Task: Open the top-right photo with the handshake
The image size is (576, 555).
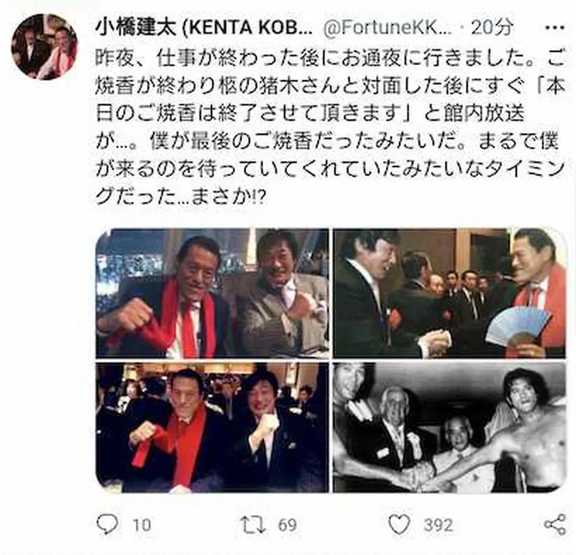Action: tap(449, 293)
